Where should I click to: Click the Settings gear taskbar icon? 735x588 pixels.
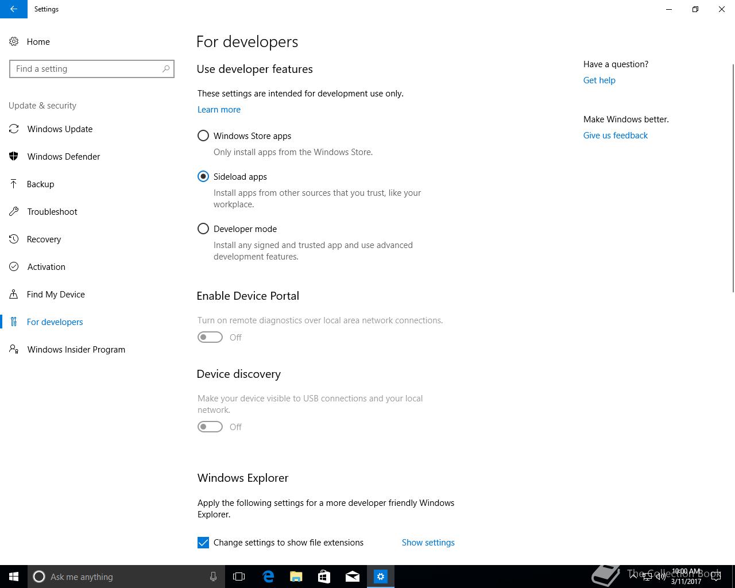381,577
